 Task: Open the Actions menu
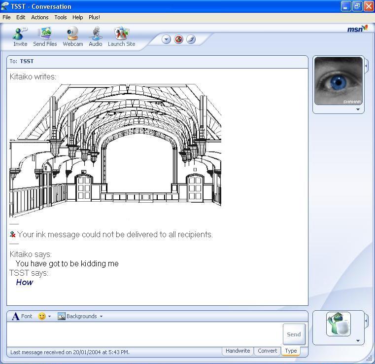(x=40, y=17)
